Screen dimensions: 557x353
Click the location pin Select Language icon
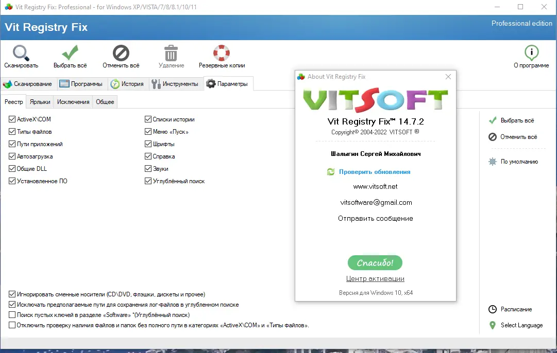point(493,325)
